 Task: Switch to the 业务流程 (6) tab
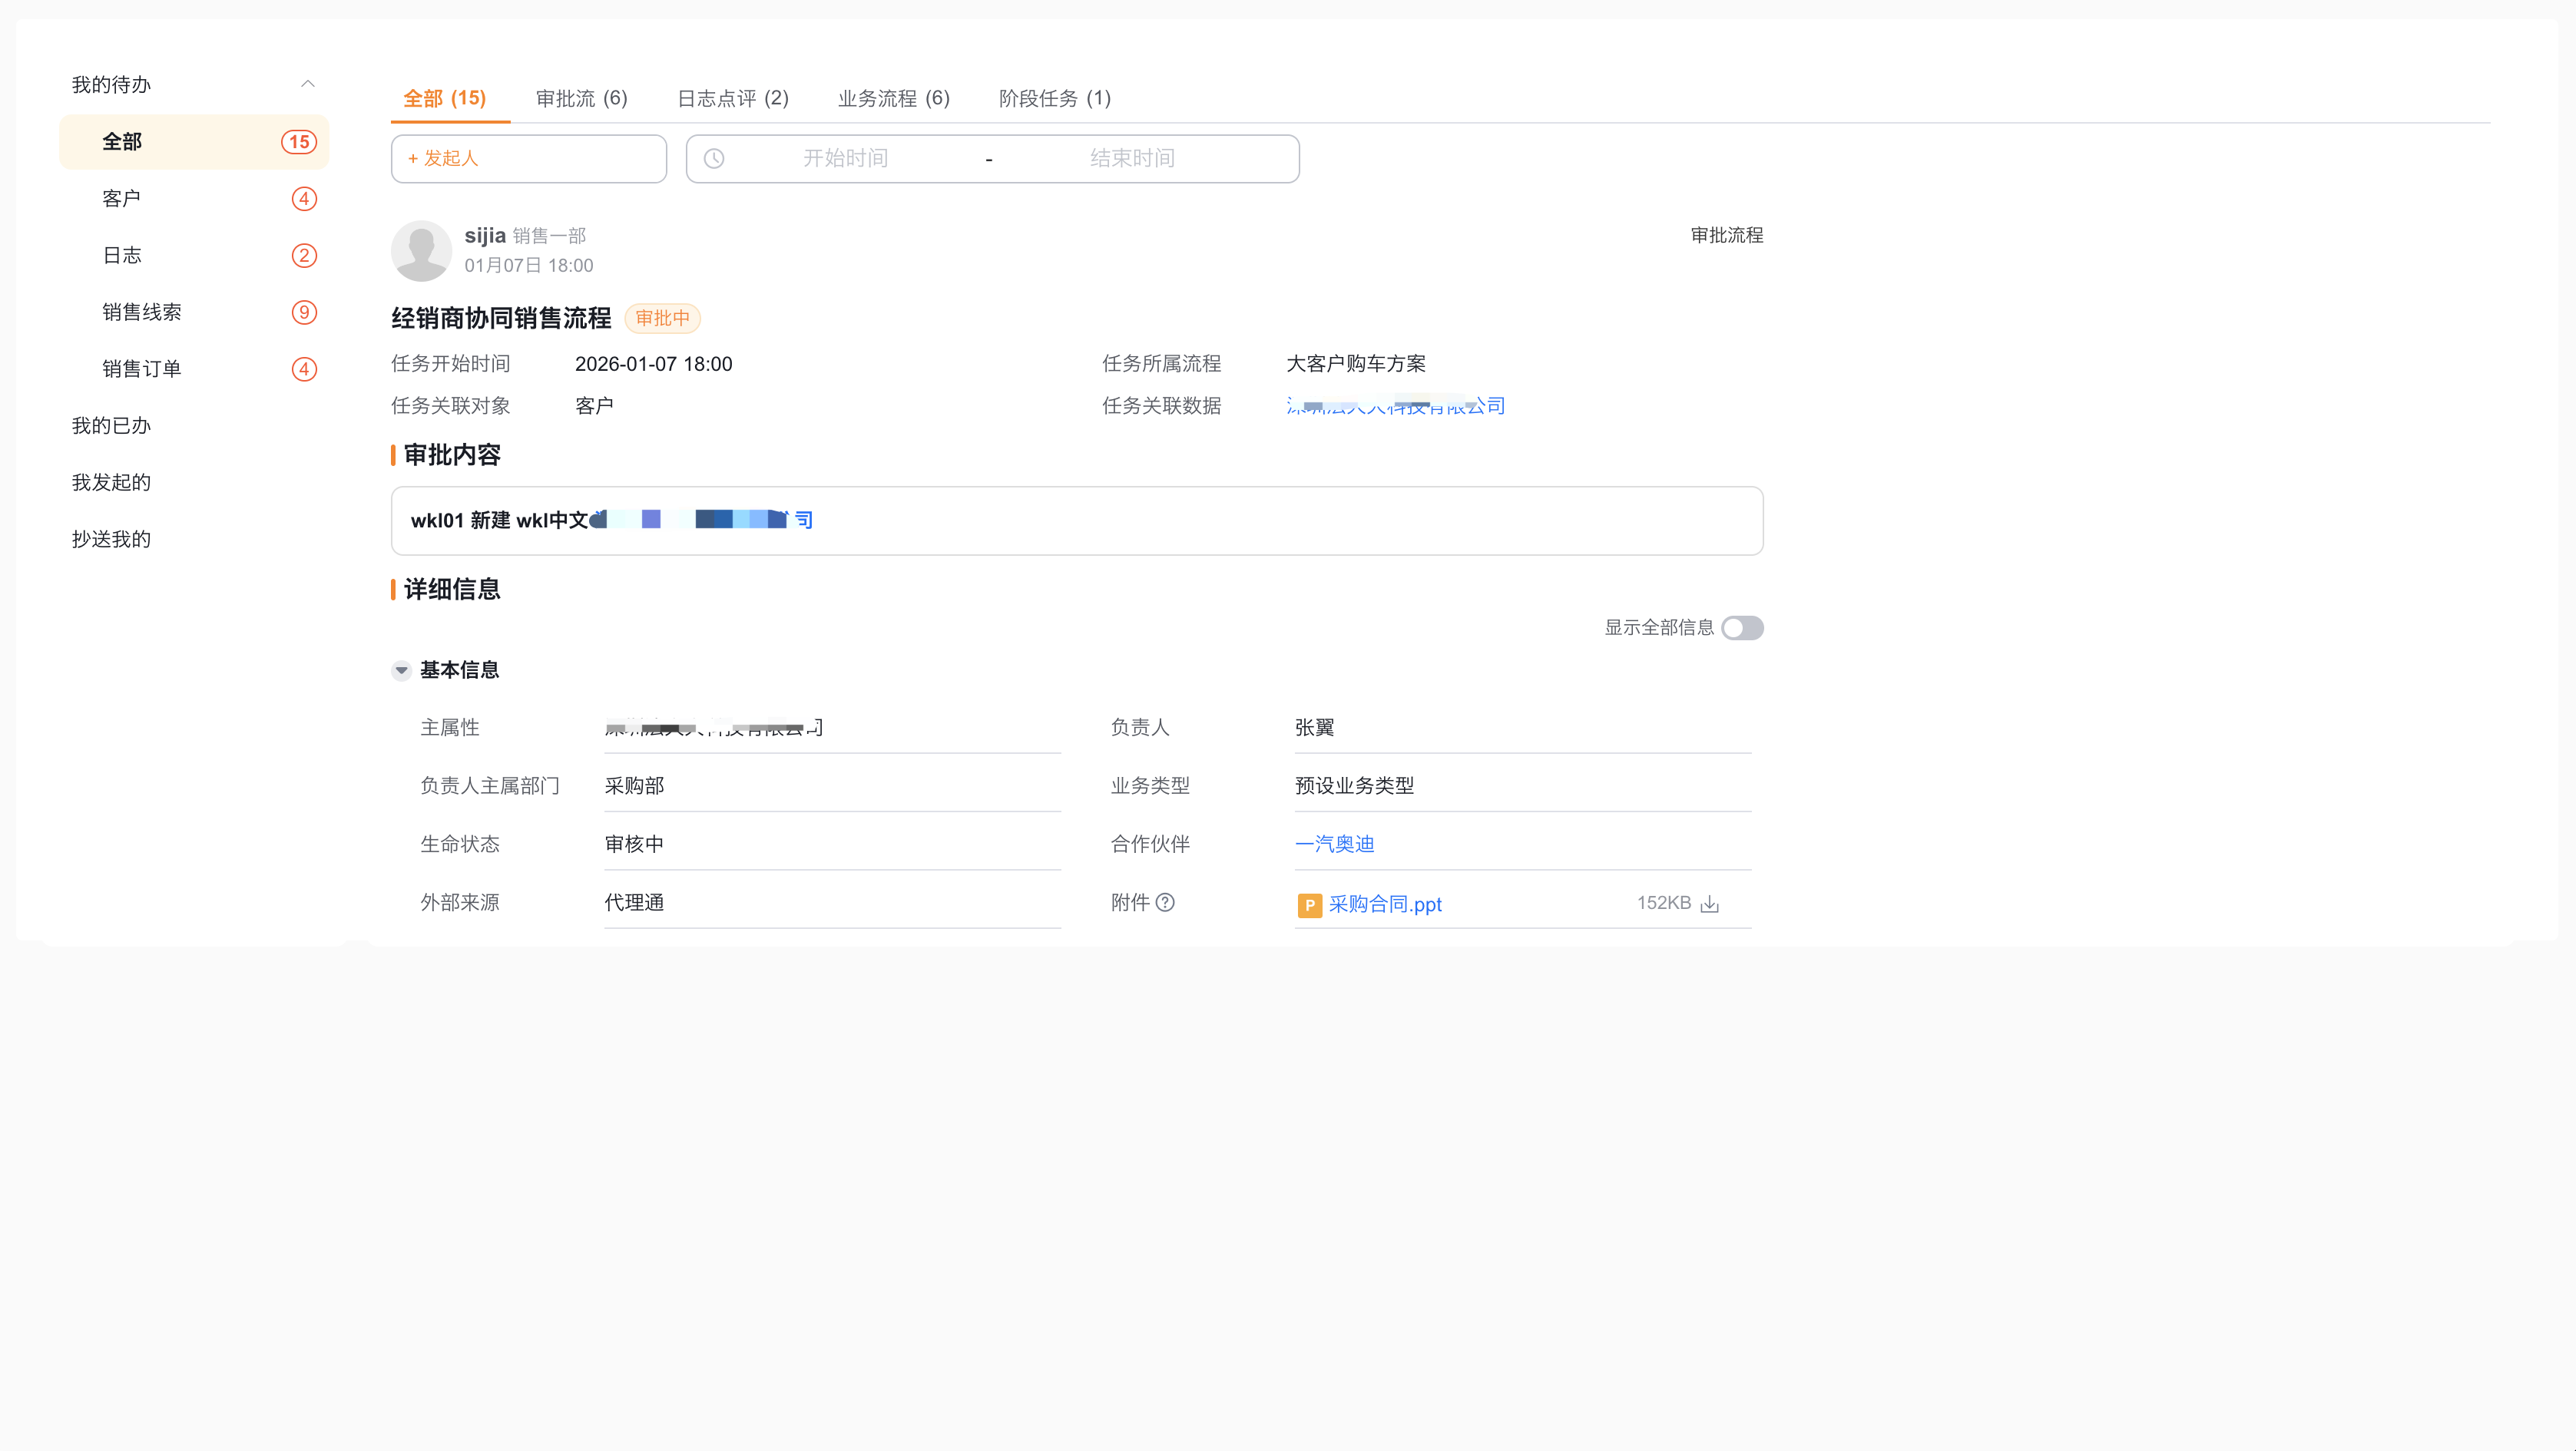pyautogui.click(x=893, y=98)
